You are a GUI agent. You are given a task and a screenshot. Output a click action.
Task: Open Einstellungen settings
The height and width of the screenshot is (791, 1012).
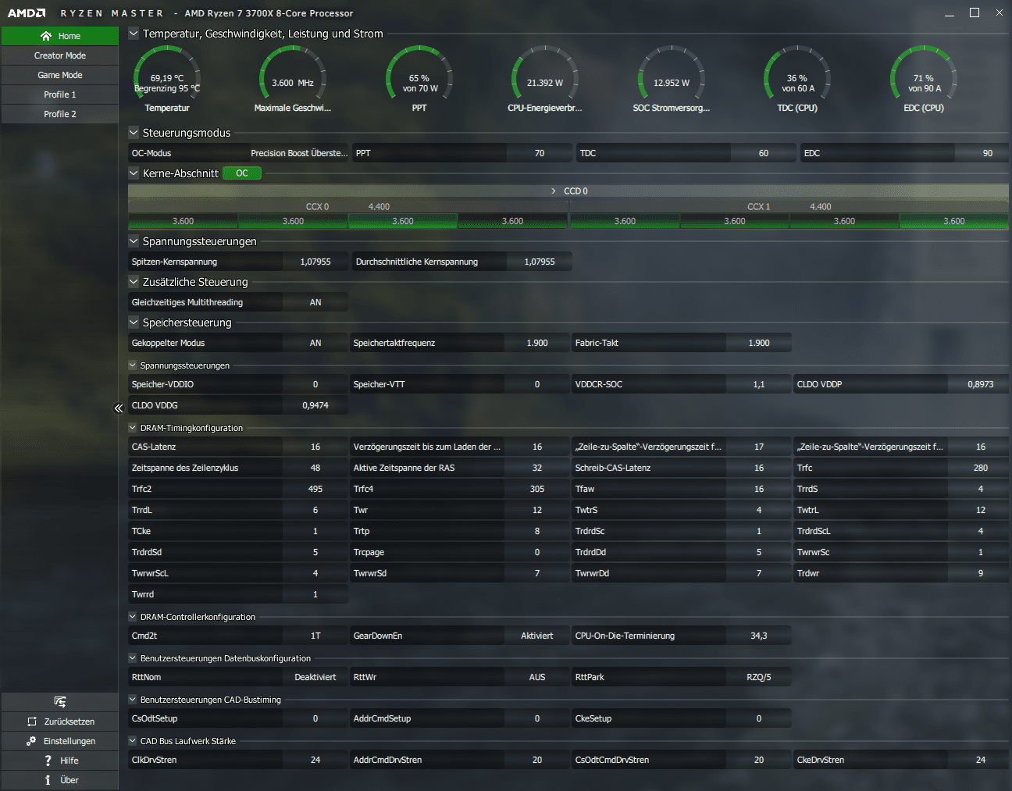60,741
